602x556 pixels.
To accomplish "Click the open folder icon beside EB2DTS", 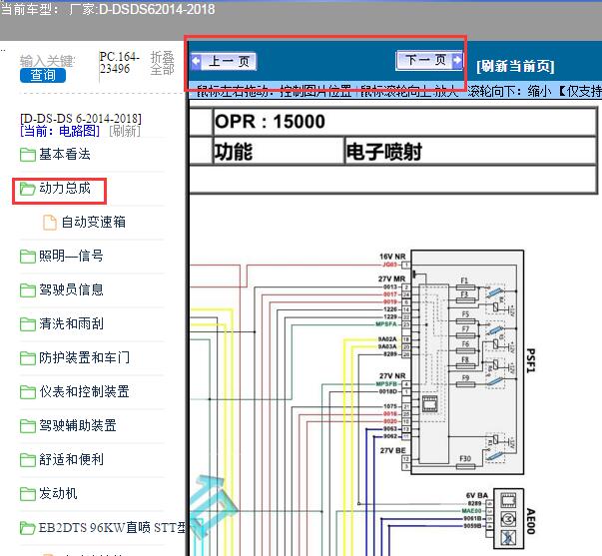I will click(28, 528).
